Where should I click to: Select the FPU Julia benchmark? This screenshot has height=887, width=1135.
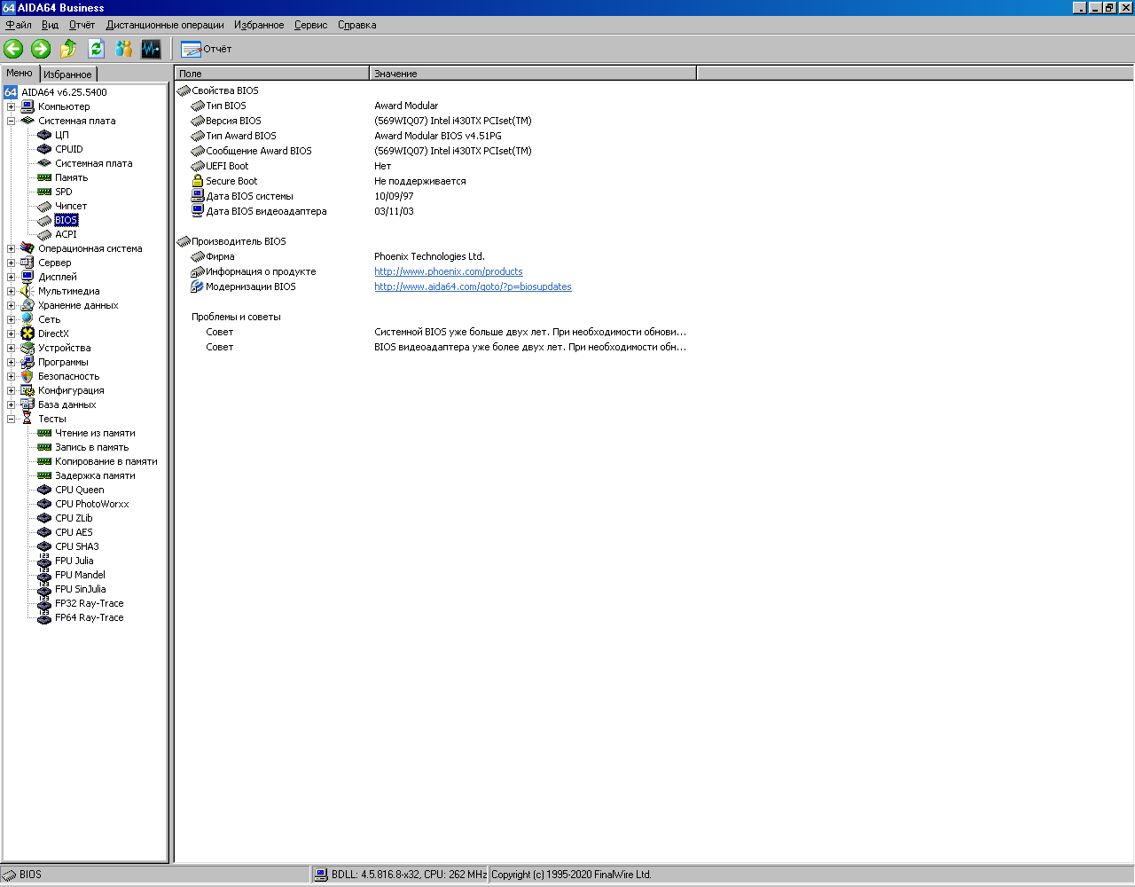[74, 561]
